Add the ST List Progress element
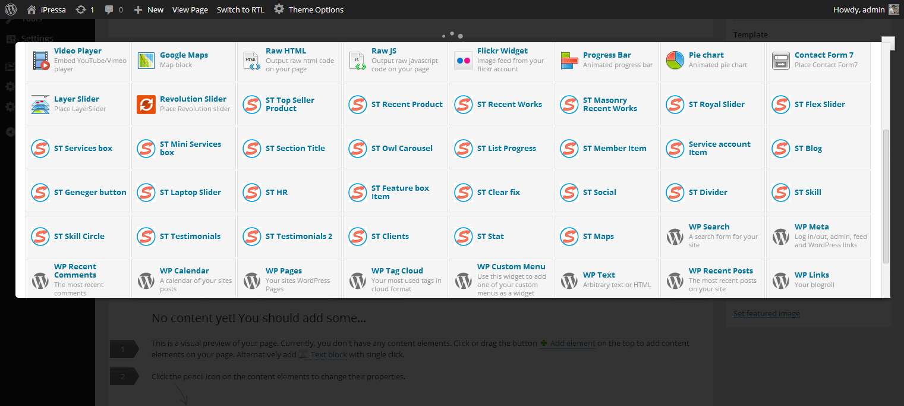 [x=501, y=149]
